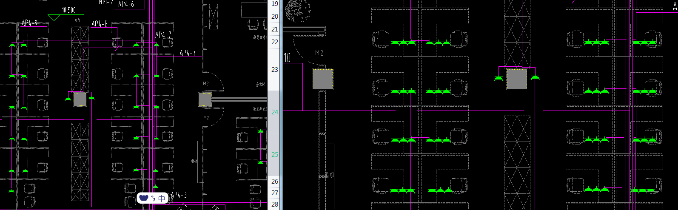Toggle Chinese punctuation on the IME bar
The width and height of the screenshot is (678, 210).
(x=153, y=199)
